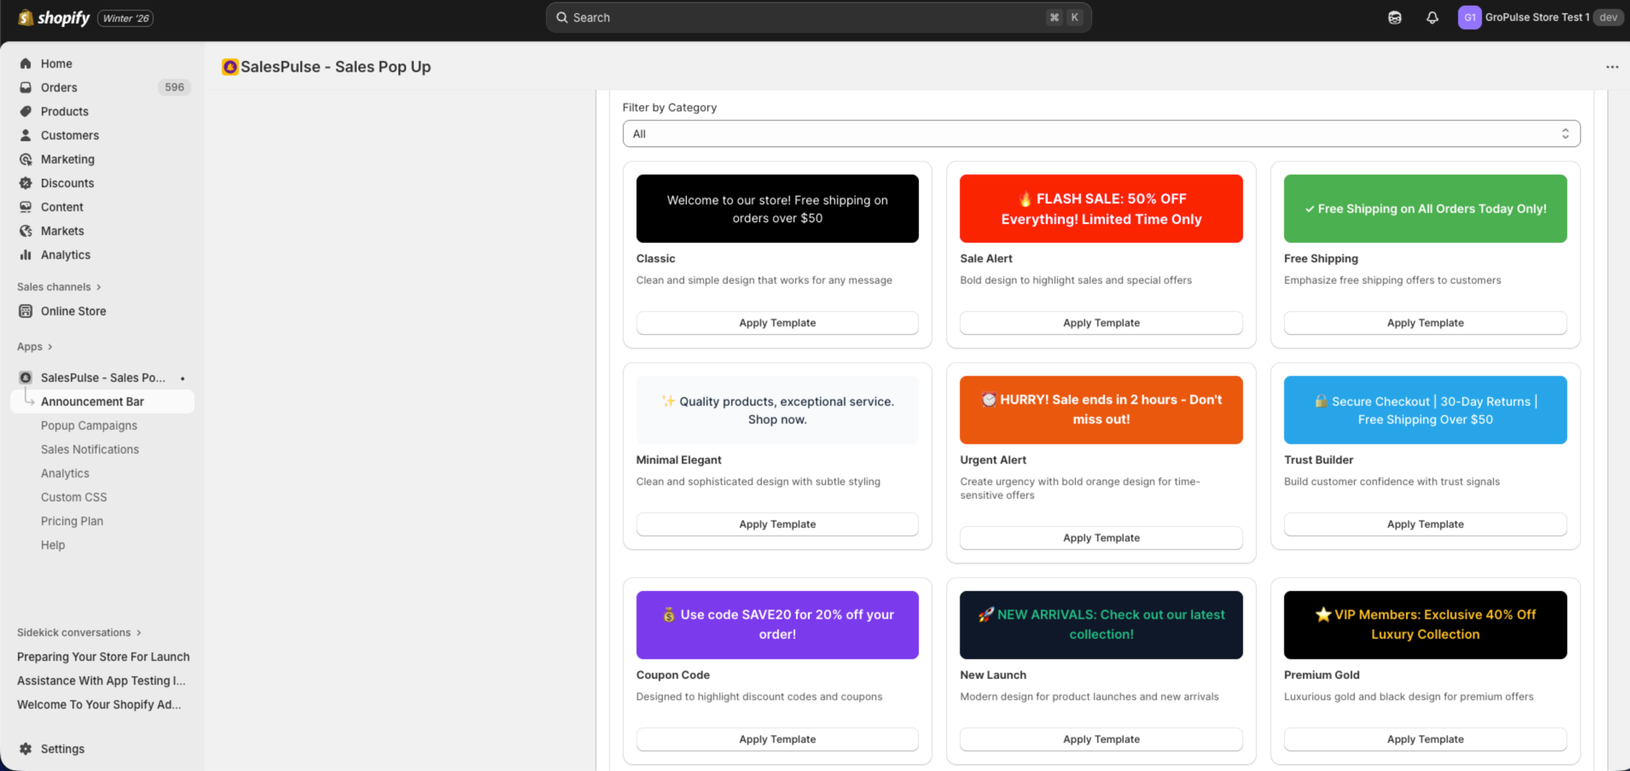Open the Sales Notifications menu item

[90, 449]
